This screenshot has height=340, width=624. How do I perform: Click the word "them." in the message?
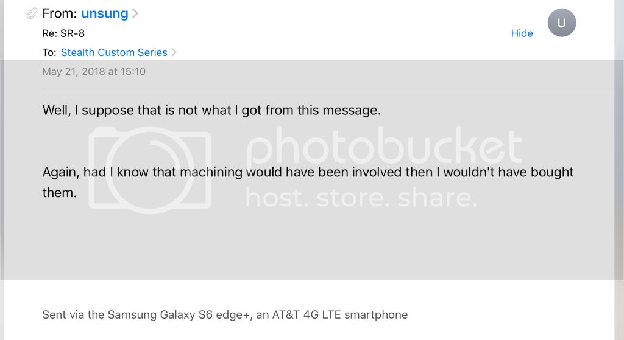[59, 192]
